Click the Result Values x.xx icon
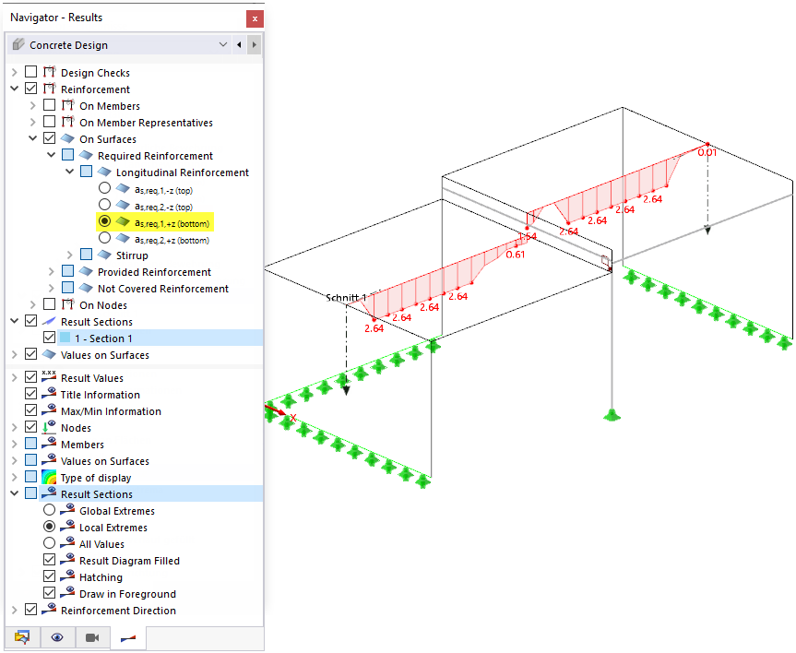Screen dimensions: 796x653 coord(49,377)
